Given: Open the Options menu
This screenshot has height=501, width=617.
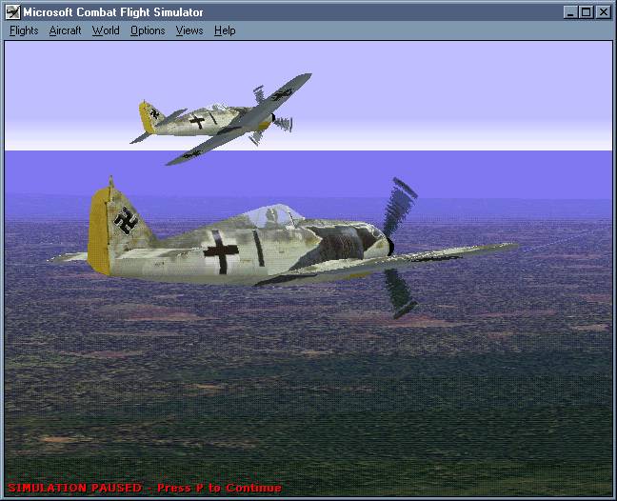Looking at the screenshot, I should [148, 30].
